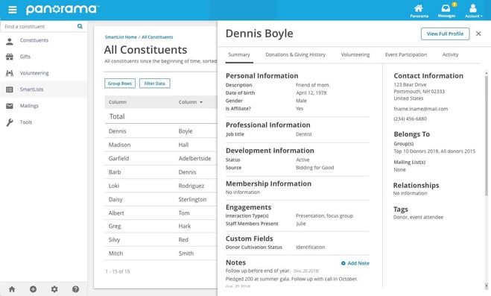The height and width of the screenshot is (296, 491).
Task: Click the Bidding for Good source value
Action: (x=314, y=168)
